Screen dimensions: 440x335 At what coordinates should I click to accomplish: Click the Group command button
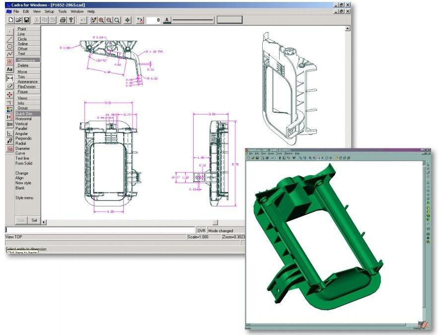28,108
